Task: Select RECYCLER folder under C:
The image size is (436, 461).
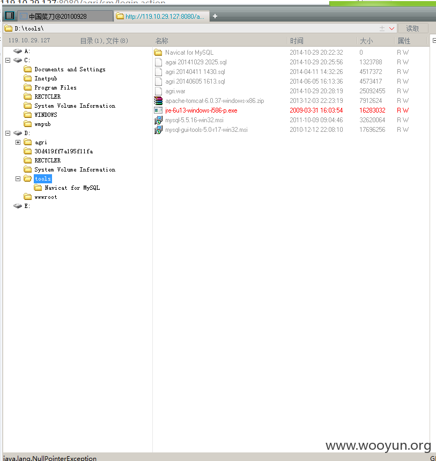Action: [x=47, y=96]
